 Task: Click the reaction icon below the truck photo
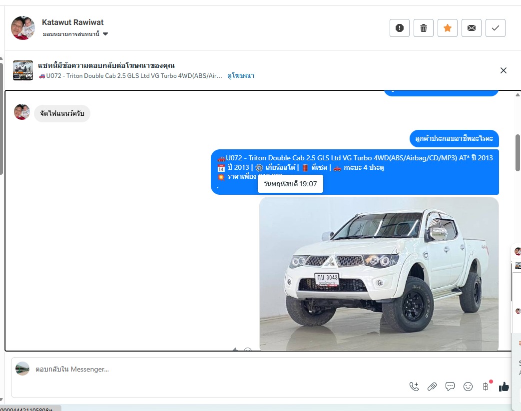click(x=248, y=350)
